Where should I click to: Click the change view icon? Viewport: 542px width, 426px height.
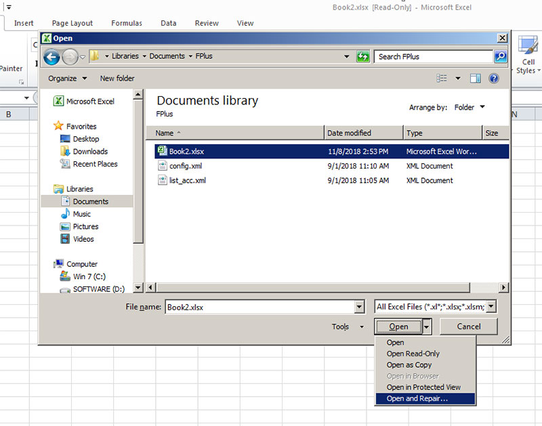pyautogui.click(x=442, y=79)
